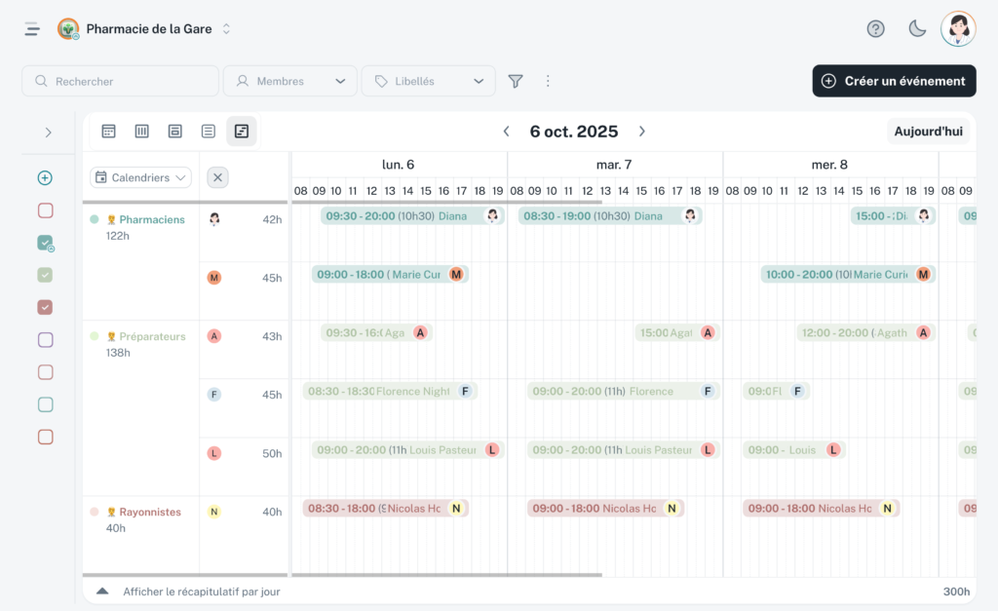
Task: Select the timeline planning view icon
Action: [242, 131]
